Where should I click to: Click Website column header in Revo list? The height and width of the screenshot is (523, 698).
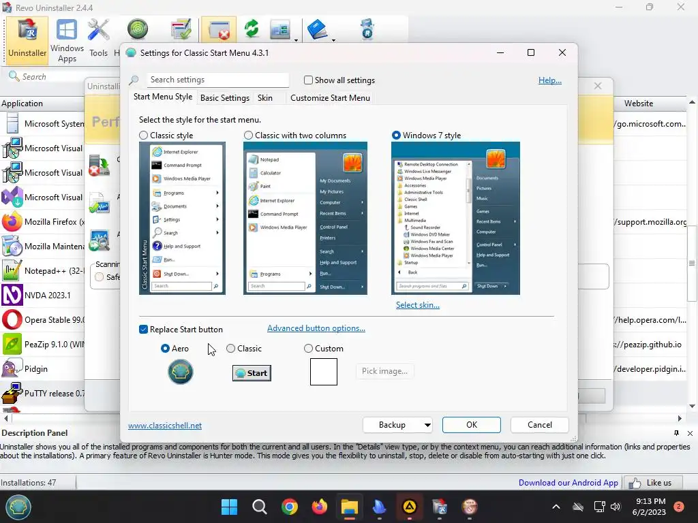click(639, 104)
